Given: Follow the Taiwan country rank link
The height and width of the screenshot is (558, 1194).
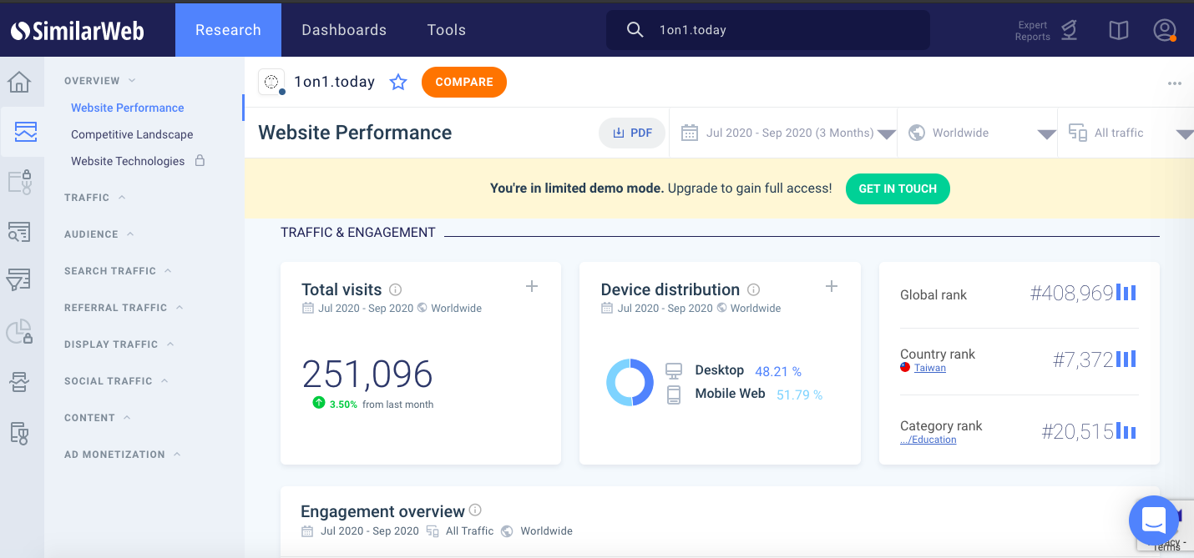Looking at the screenshot, I should 929,368.
